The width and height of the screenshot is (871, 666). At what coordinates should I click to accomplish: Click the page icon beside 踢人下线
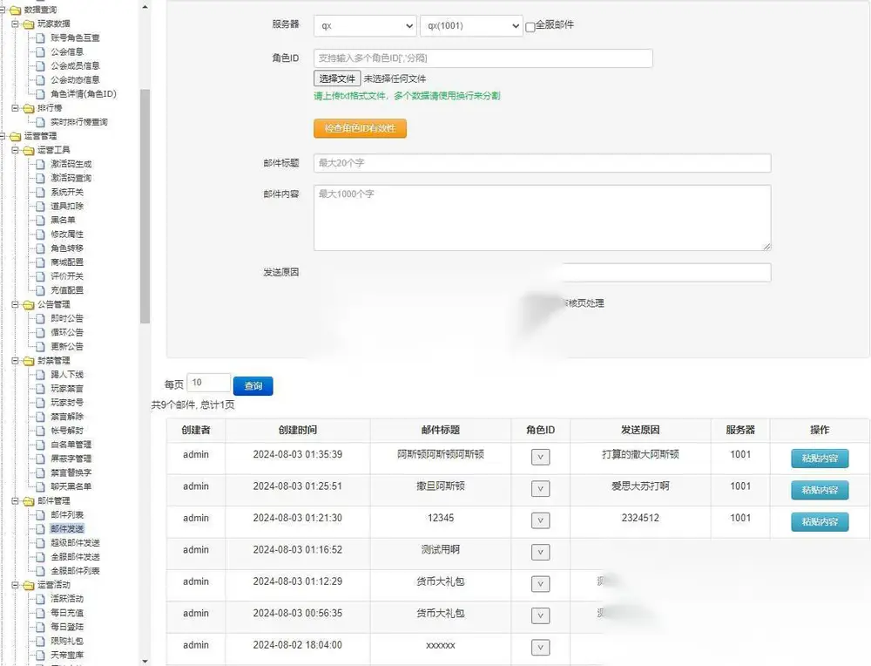[x=40, y=374]
